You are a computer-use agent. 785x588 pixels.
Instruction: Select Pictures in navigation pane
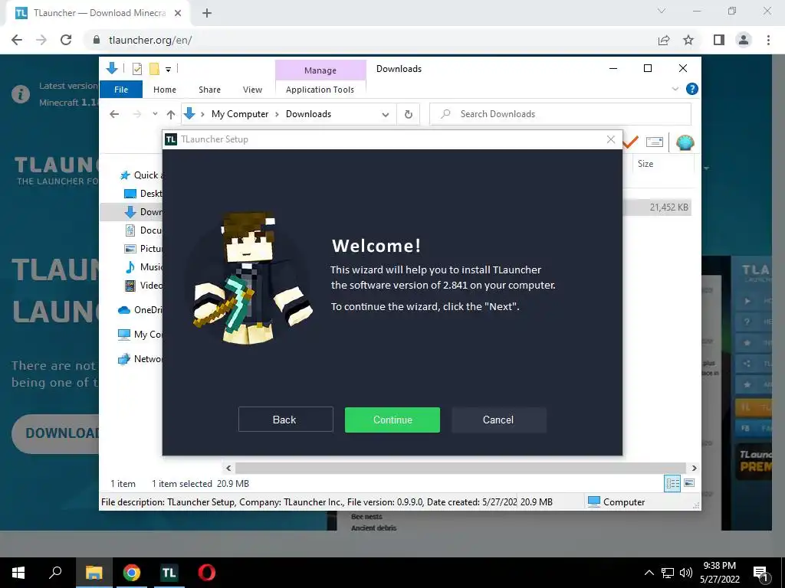tap(143, 249)
